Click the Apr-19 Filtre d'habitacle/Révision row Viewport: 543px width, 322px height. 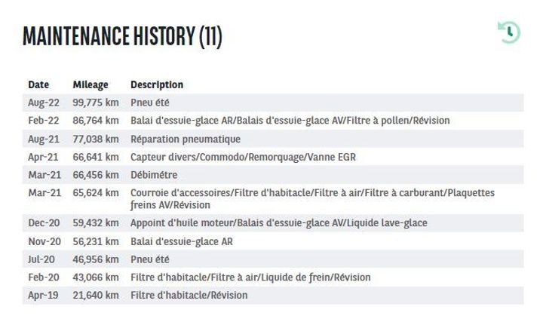pos(273,296)
